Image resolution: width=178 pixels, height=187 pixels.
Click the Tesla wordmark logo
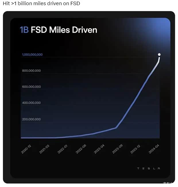pyautogui.click(x=148, y=168)
